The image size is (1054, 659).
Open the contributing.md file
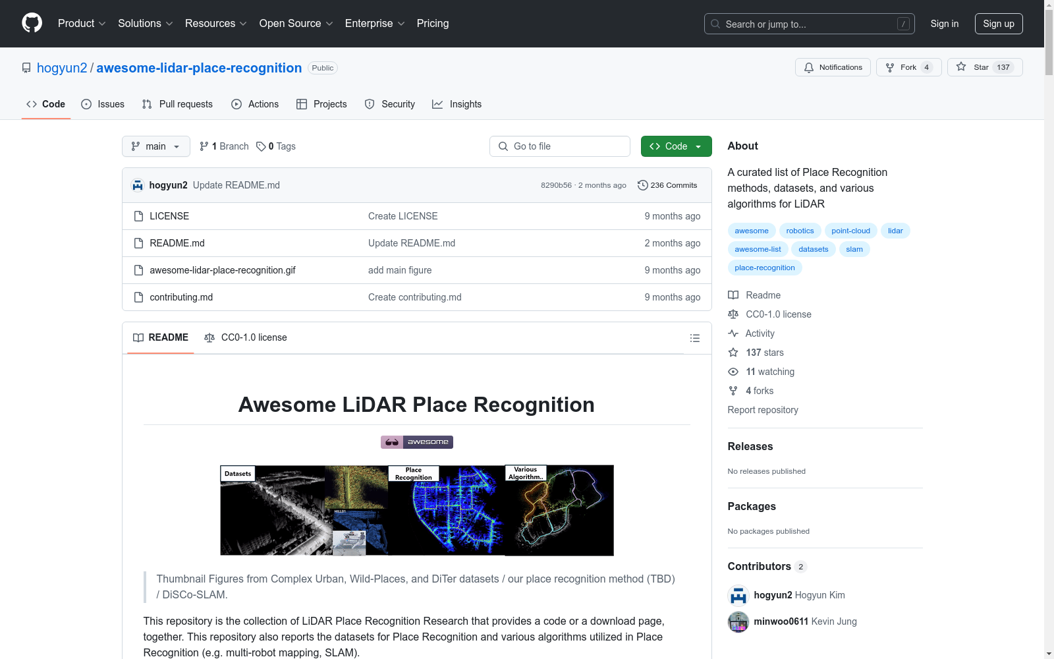[181, 297]
